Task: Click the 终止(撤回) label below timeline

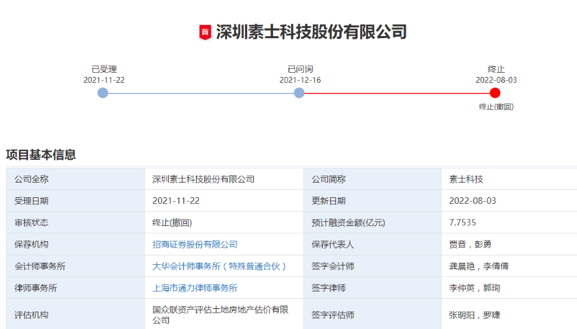Action: coord(496,106)
